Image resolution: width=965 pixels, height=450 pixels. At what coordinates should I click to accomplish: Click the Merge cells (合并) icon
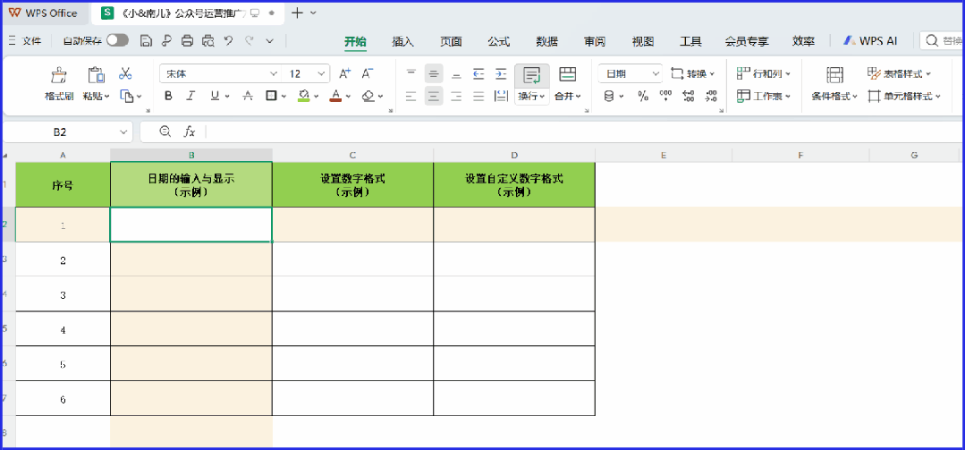click(567, 75)
